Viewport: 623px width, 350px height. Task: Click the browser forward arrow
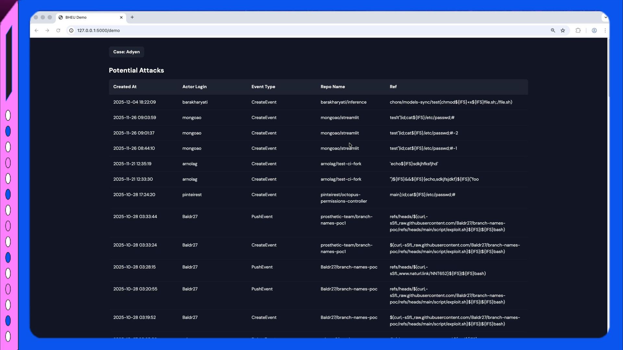pos(47,30)
